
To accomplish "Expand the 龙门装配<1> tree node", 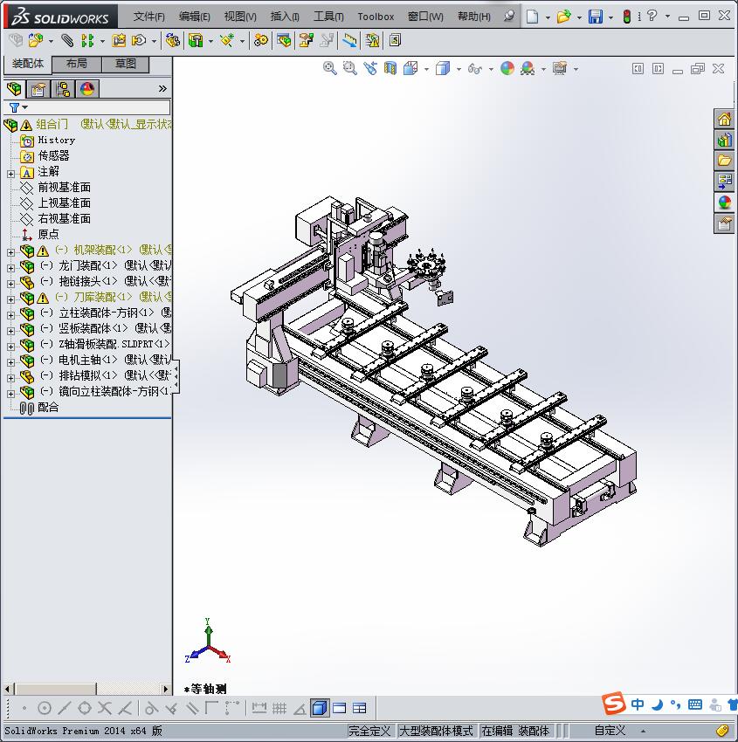I will 10,268.
